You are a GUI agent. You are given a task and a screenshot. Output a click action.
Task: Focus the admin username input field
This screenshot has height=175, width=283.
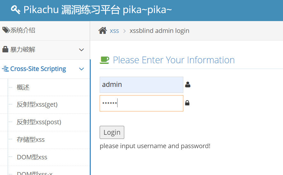coord(141,85)
